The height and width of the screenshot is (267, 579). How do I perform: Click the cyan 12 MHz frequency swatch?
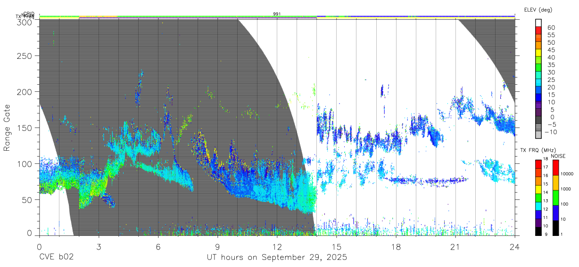pos(538,205)
